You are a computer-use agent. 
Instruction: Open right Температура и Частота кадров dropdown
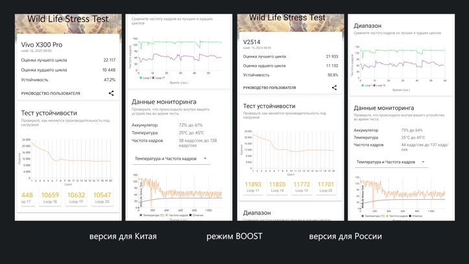[391, 162]
